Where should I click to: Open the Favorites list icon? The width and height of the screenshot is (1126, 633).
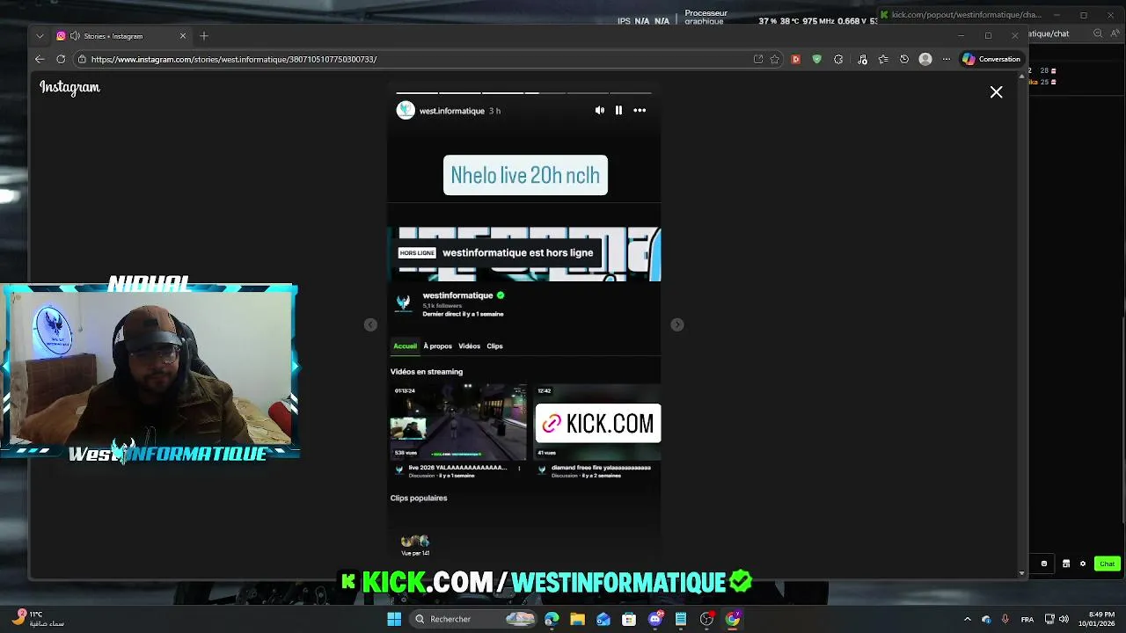point(883,59)
